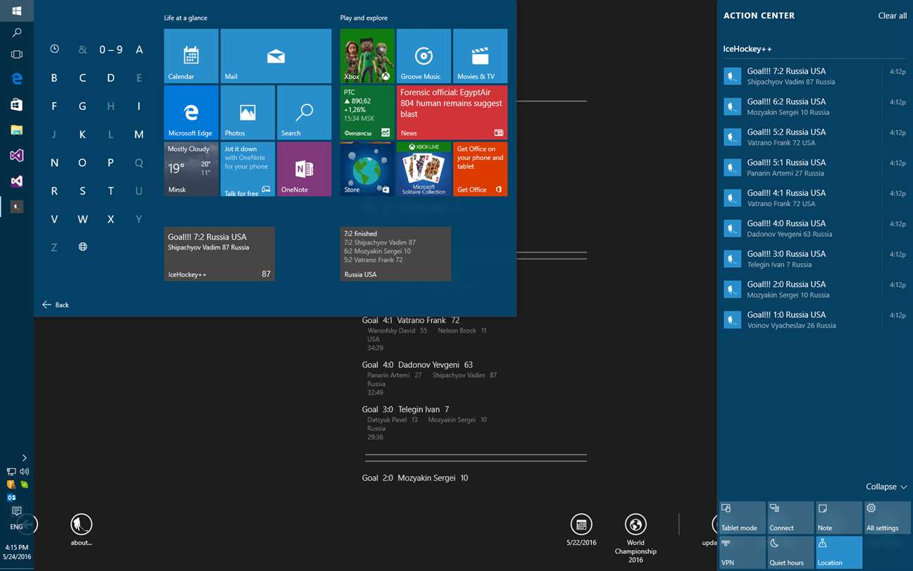Screen dimensions: 913x571
Task: Jump to letter S apps
Action: [82, 190]
